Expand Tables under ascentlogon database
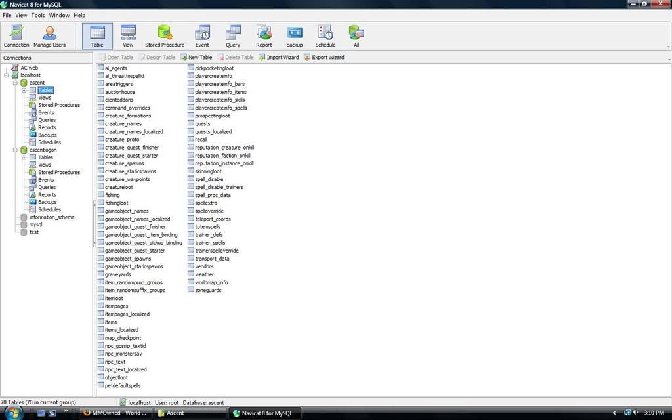The height and width of the screenshot is (420, 672). (x=24, y=157)
